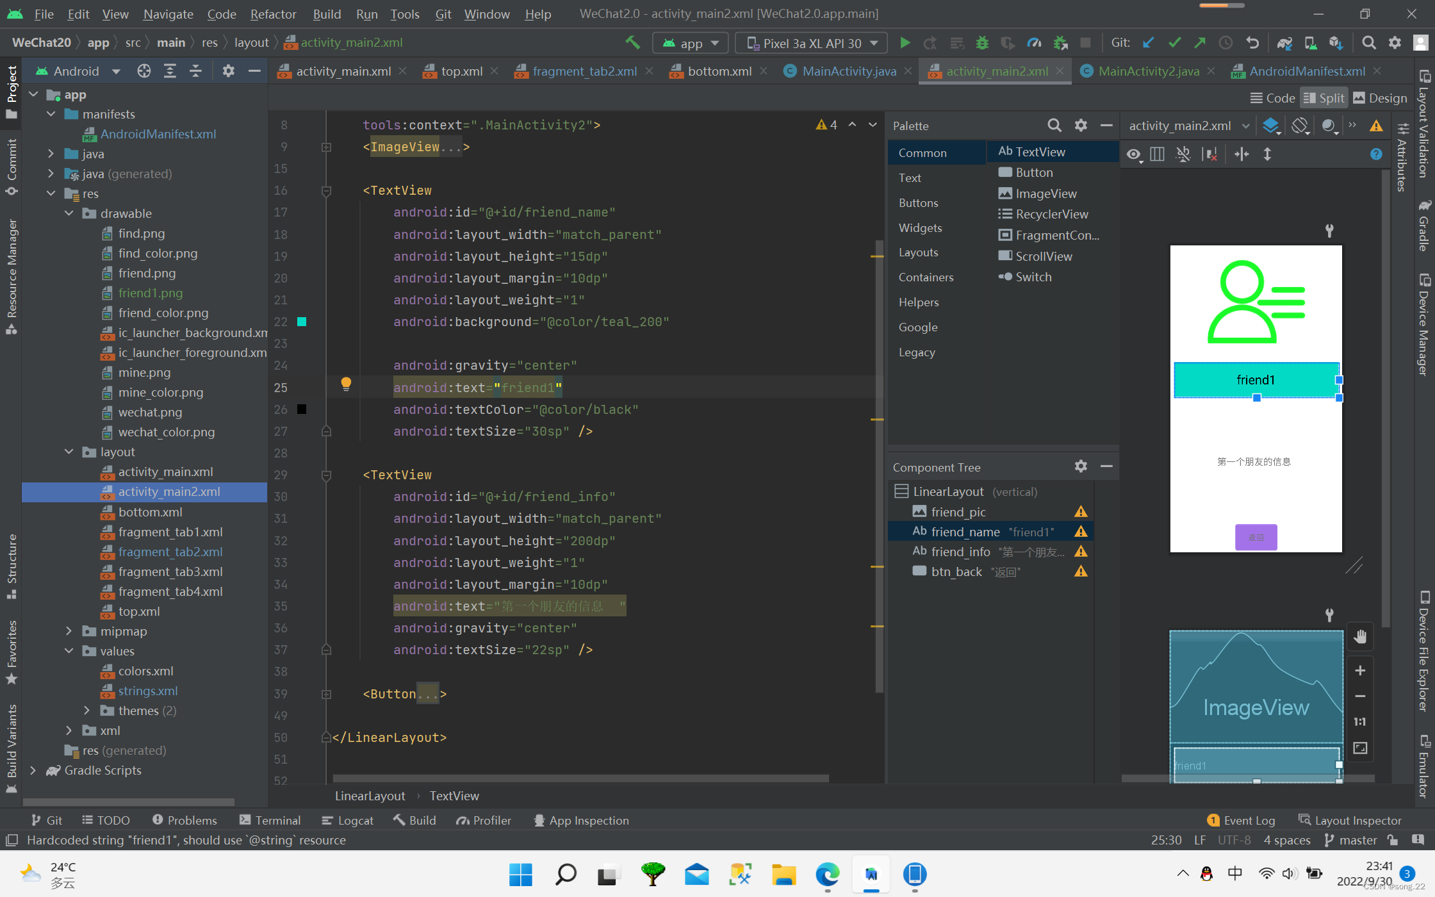
Task: Open the Event Log
Action: point(1241,820)
